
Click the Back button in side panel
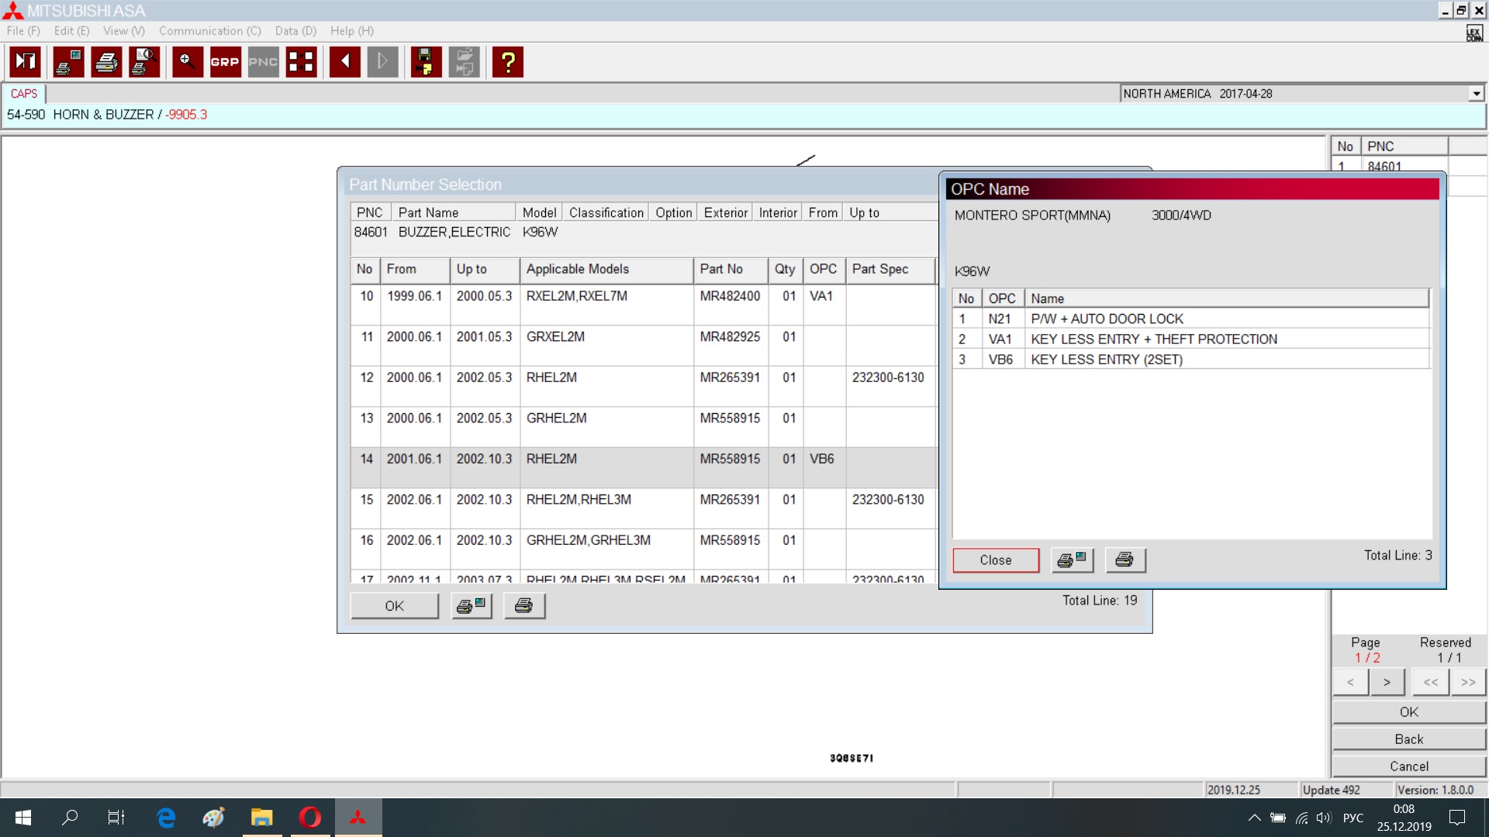coord(1408,739)
